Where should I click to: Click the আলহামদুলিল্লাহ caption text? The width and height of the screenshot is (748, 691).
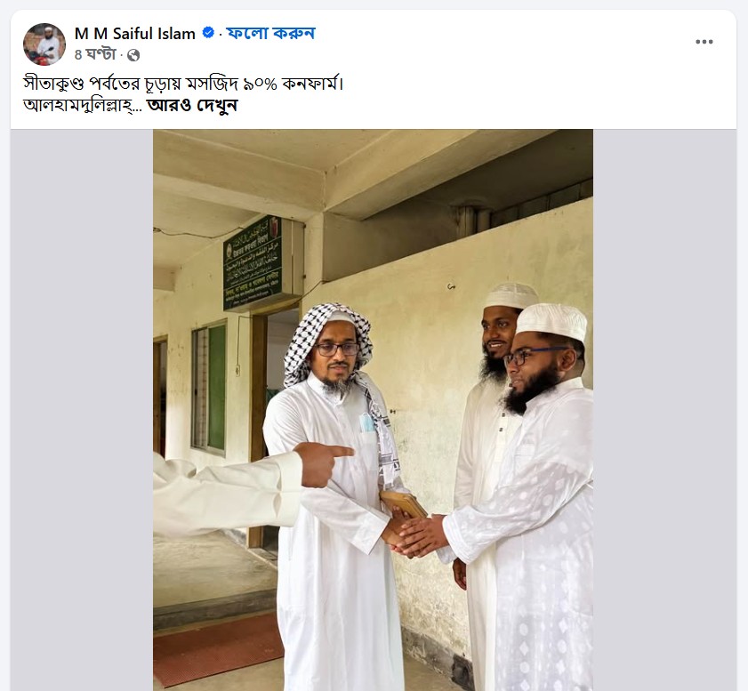(x=83, y=106)
